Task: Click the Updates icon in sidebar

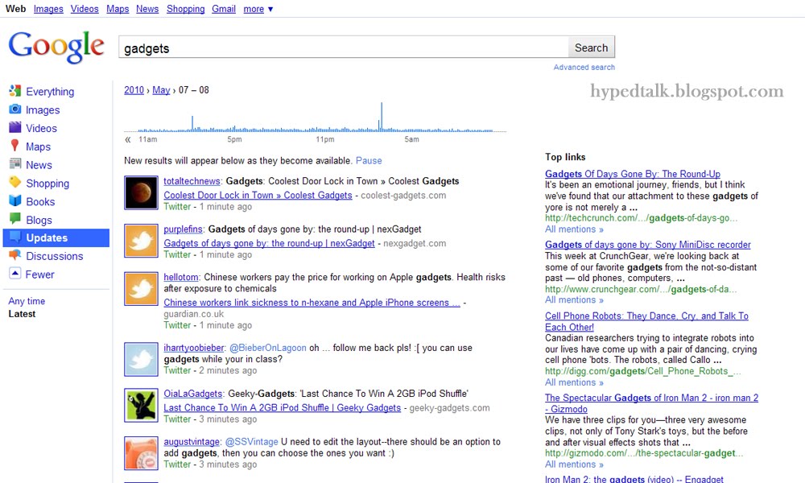Action: pos(14,237)
